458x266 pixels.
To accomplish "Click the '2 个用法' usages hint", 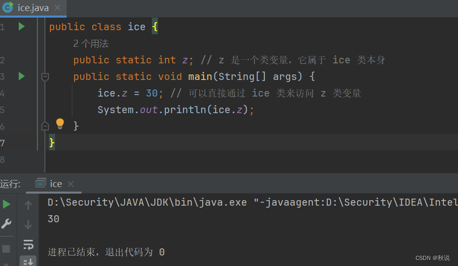I will pos(91,44).
